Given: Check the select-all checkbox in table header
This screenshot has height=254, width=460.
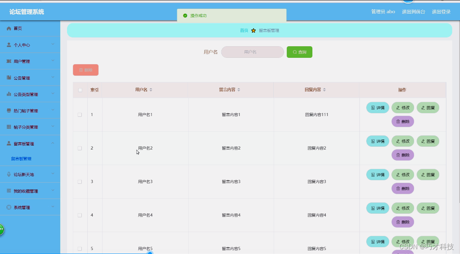Looking at the screenshot, I should tap(80, 90).
